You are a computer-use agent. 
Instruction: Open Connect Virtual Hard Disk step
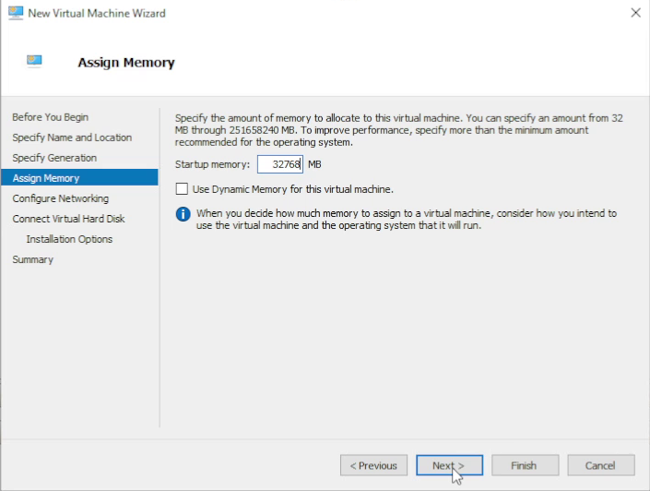coord(68,219)
